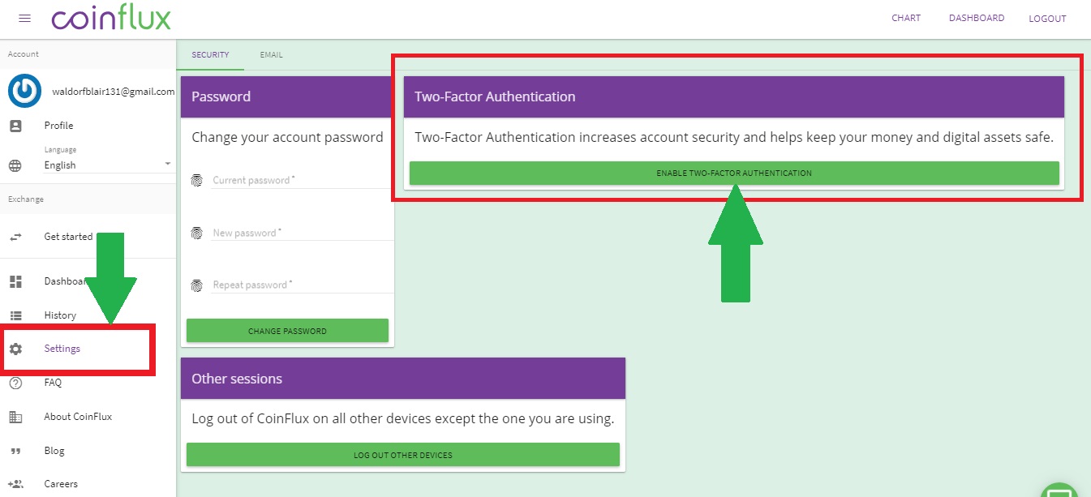This screenshot has height=497, width=1091.
Task: Click the Language globe icon
Action: (x=15, y=165)
